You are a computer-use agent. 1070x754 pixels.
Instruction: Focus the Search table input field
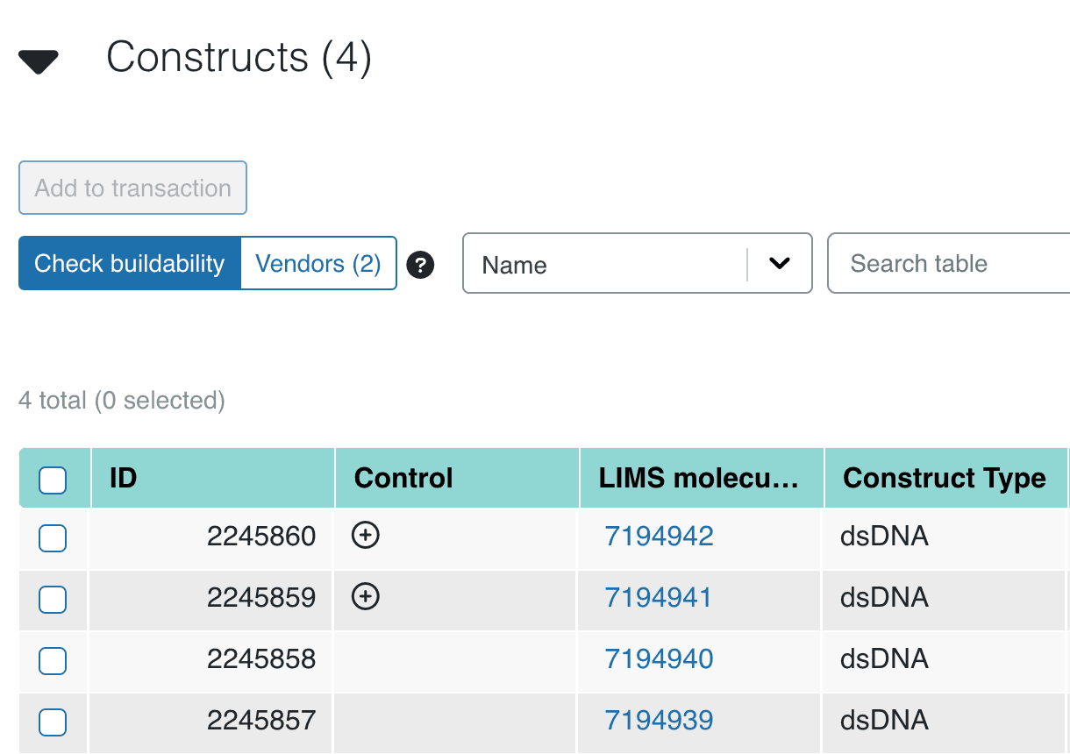pyautogui.click(x=952, y=264)
